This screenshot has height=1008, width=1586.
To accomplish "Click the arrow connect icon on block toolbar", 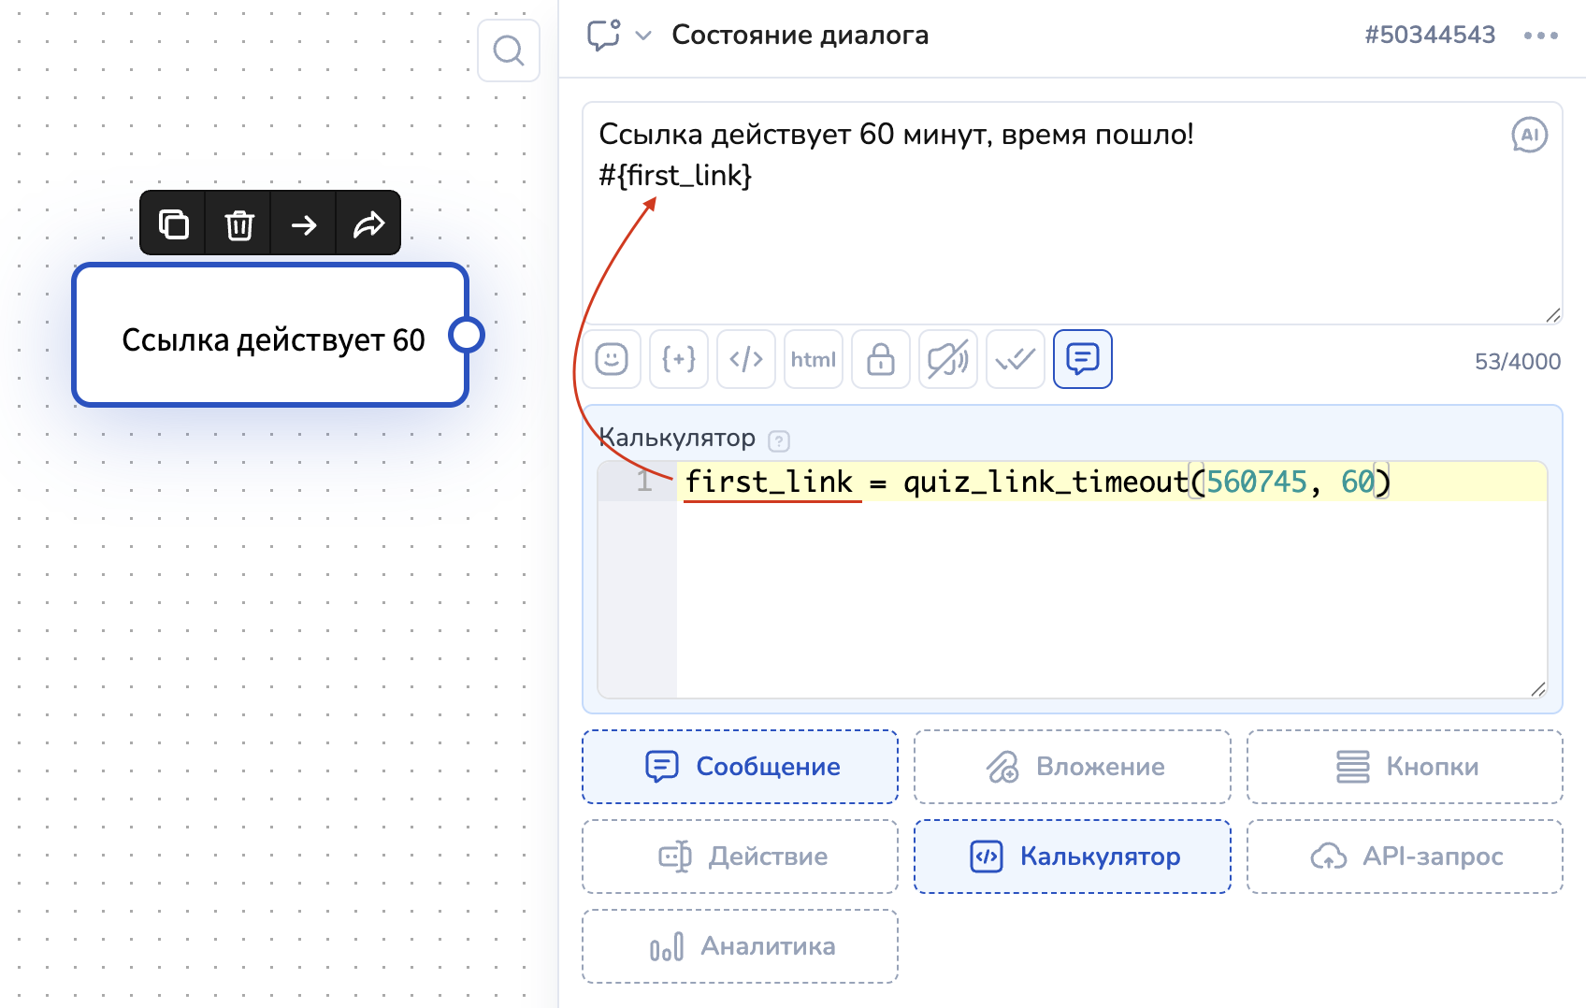I will pyautogui.click(x=304, y=224).
